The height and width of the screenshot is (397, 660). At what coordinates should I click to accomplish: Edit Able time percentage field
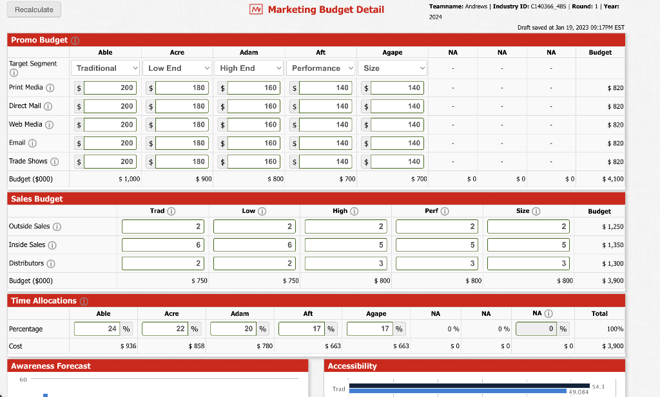tap(97, 329)
